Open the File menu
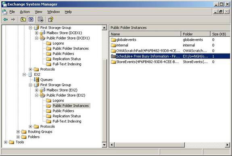This screenshot has width=232, height=156. click(12, 12)
